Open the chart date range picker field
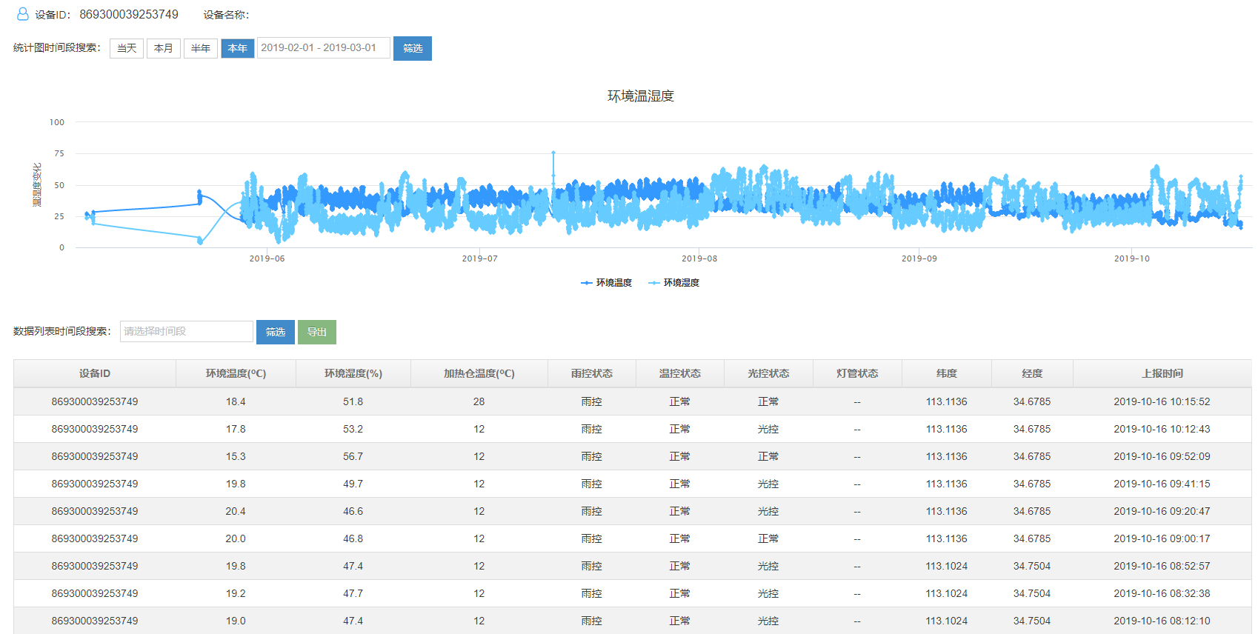 (323, 48)
